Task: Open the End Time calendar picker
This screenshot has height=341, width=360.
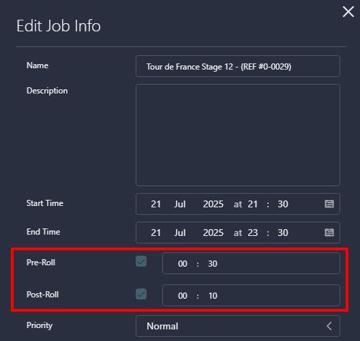Action: (329, 233)
